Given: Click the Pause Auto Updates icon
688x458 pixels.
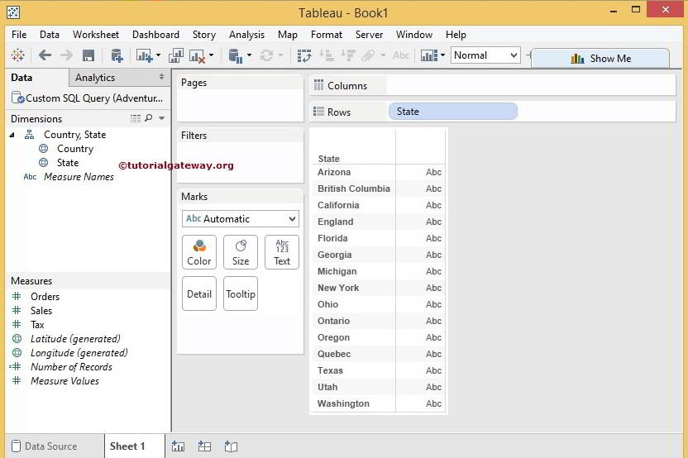Looking at the screenshot, I should pyautogui.click(x=235, y=55).
